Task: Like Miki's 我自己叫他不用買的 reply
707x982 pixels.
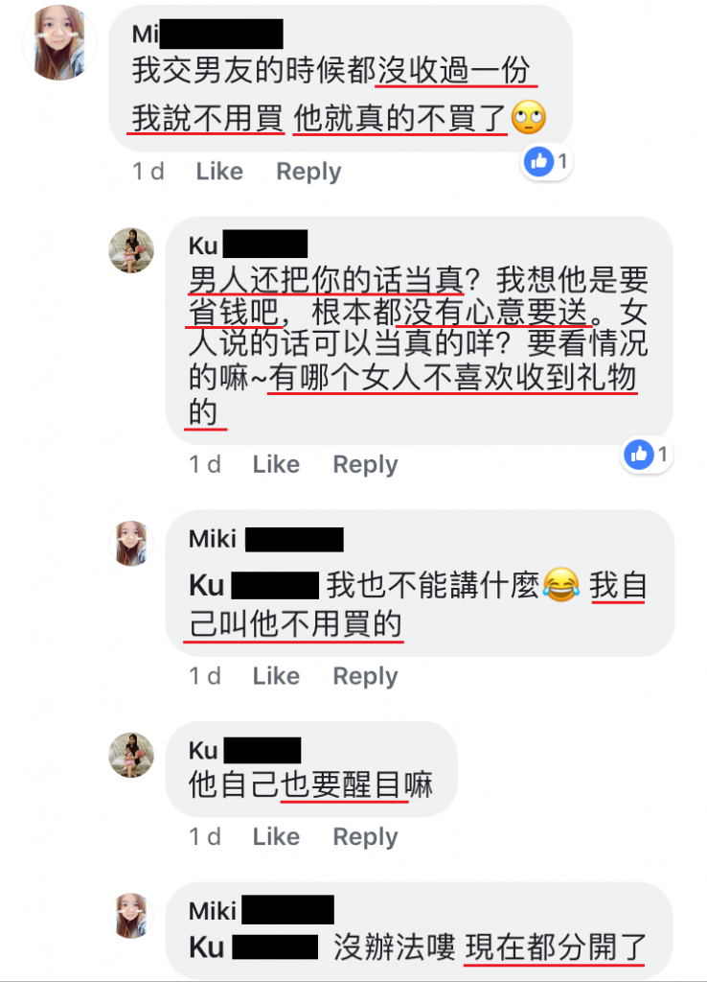Action: (276, 676)
